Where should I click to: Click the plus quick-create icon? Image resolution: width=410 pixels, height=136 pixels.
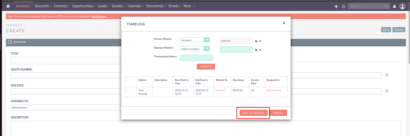click(x=336, y=6)
